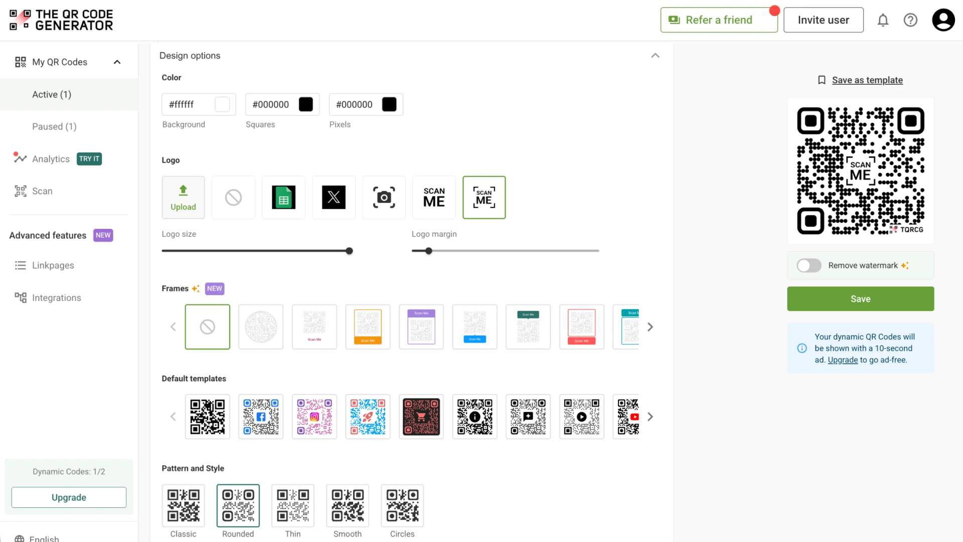Open the help question mark icon
The height and width of the screenshot is (542, 963).
click(910, 20)
